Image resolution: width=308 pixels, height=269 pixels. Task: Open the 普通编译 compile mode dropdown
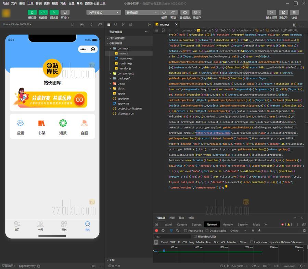142,12
